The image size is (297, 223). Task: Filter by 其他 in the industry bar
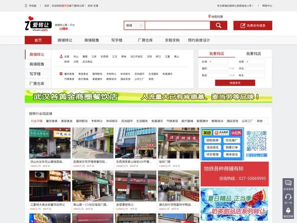pos(260,121)
